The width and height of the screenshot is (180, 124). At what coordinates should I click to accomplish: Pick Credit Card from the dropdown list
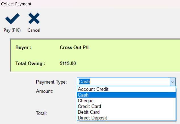tap(90, 106)
